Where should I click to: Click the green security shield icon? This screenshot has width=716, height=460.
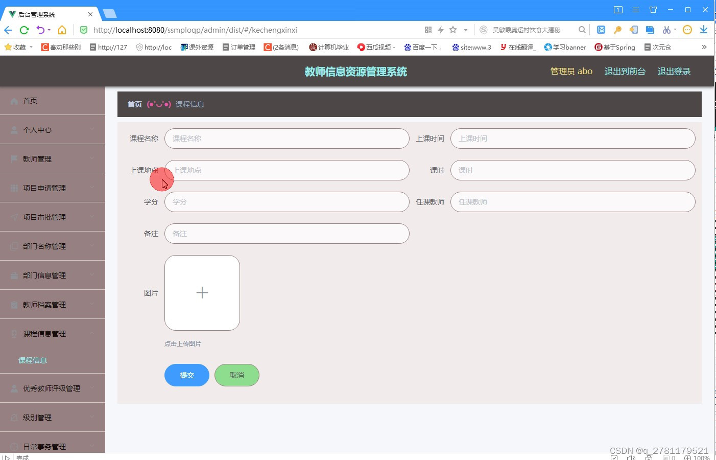[84, 30]
